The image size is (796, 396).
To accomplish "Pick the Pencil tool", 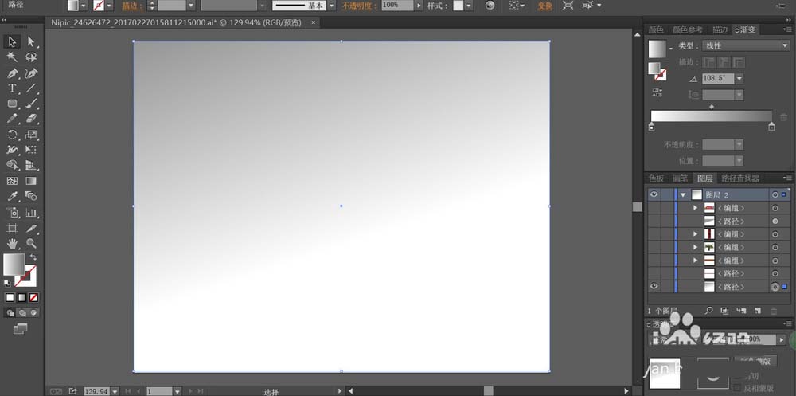I will (12, 119).
